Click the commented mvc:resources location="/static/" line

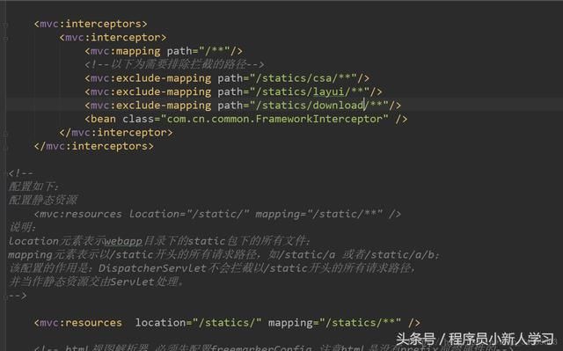click(217, 215)
